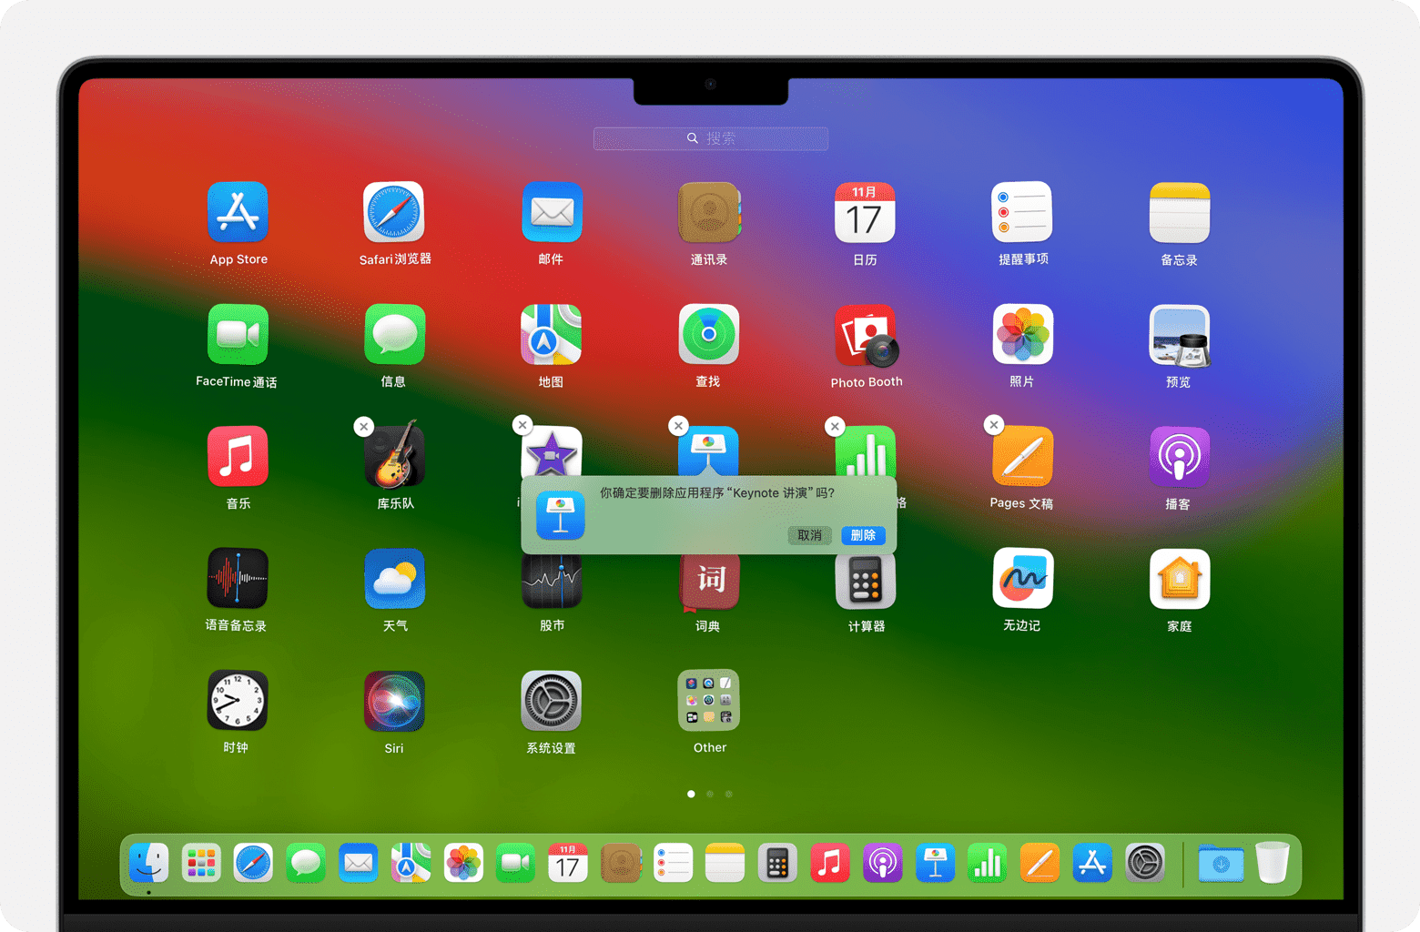The height and width of the screenshot is (932, 1420).
Task: Open Maps from the Dock
Action: pyautogui.click(x=411, y=863)
